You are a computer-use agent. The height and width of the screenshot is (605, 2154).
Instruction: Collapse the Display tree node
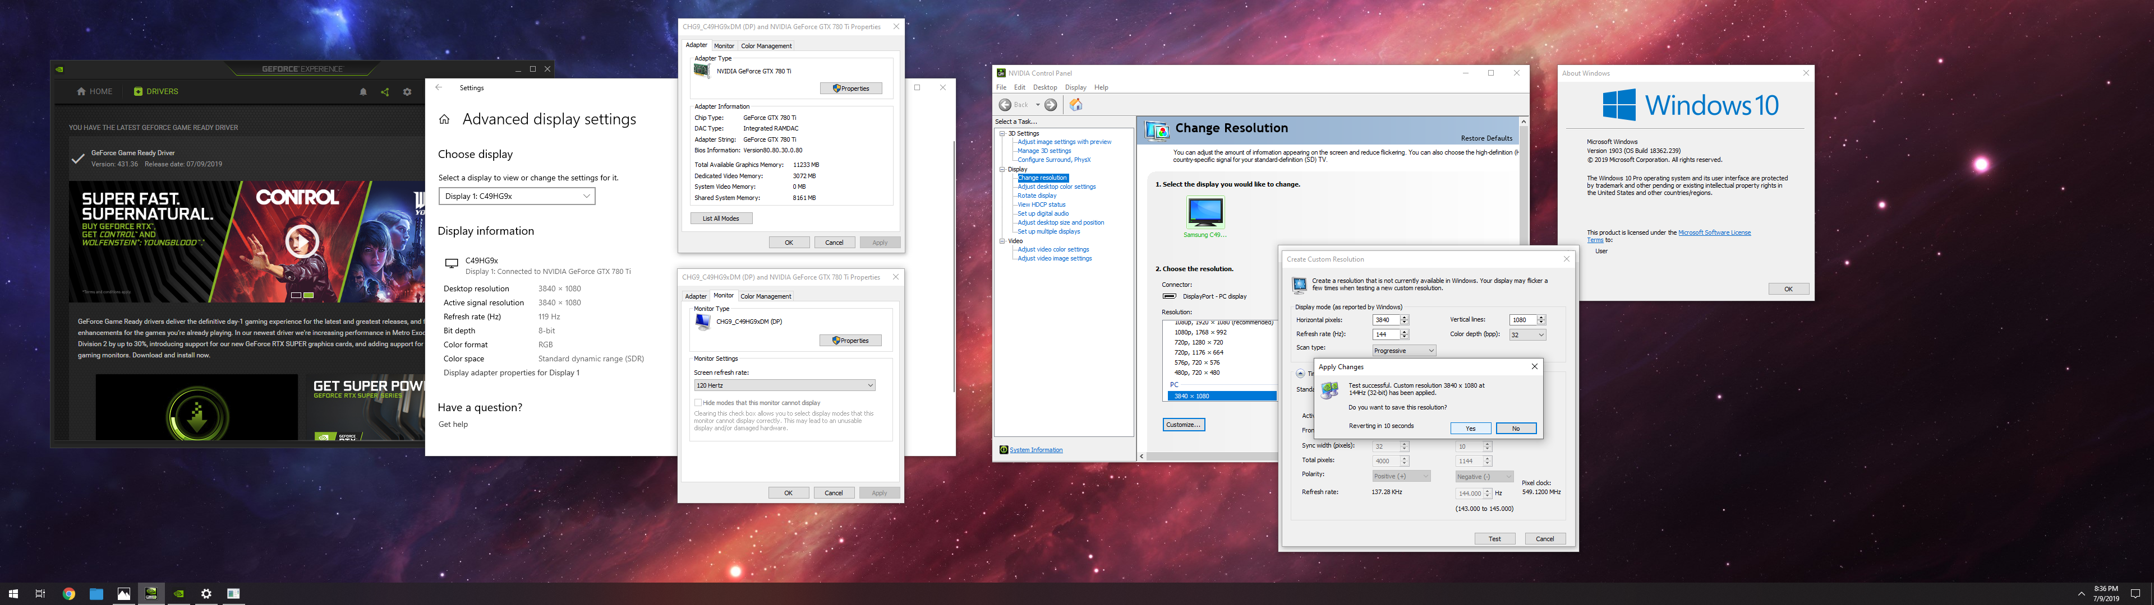(1002, 170)
